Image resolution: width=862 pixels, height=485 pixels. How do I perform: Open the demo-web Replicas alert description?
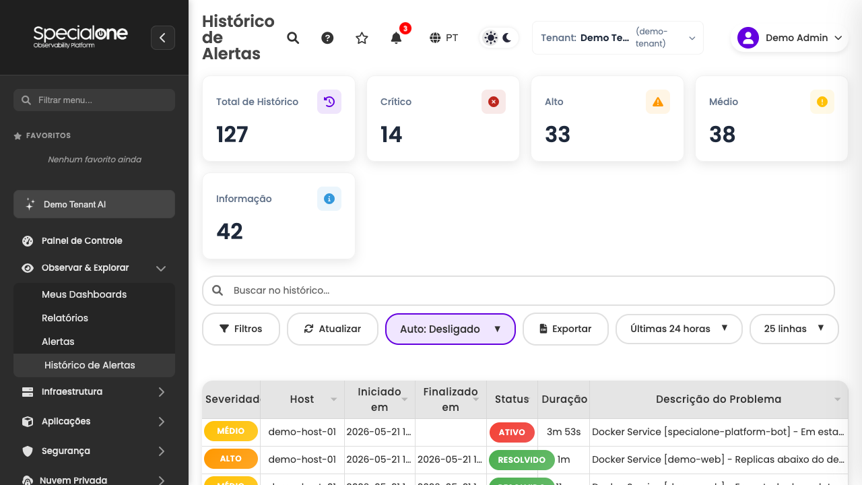click(x=719, y=459)
